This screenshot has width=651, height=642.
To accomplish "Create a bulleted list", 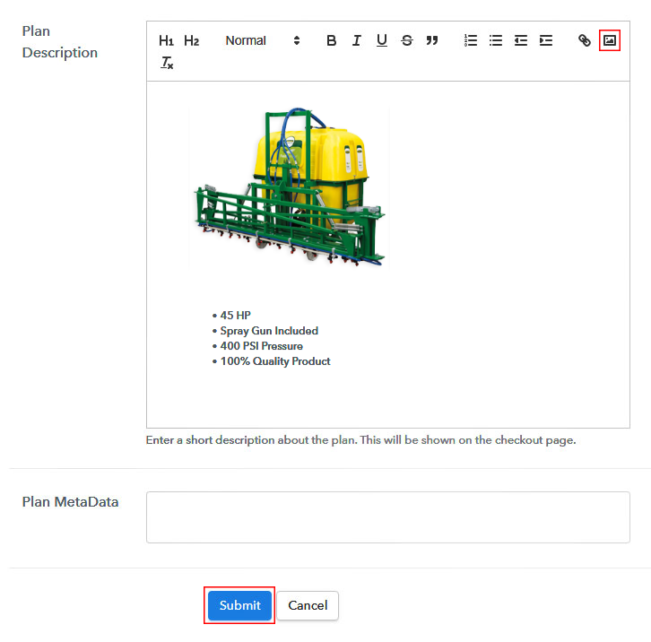I will (496, 40).
